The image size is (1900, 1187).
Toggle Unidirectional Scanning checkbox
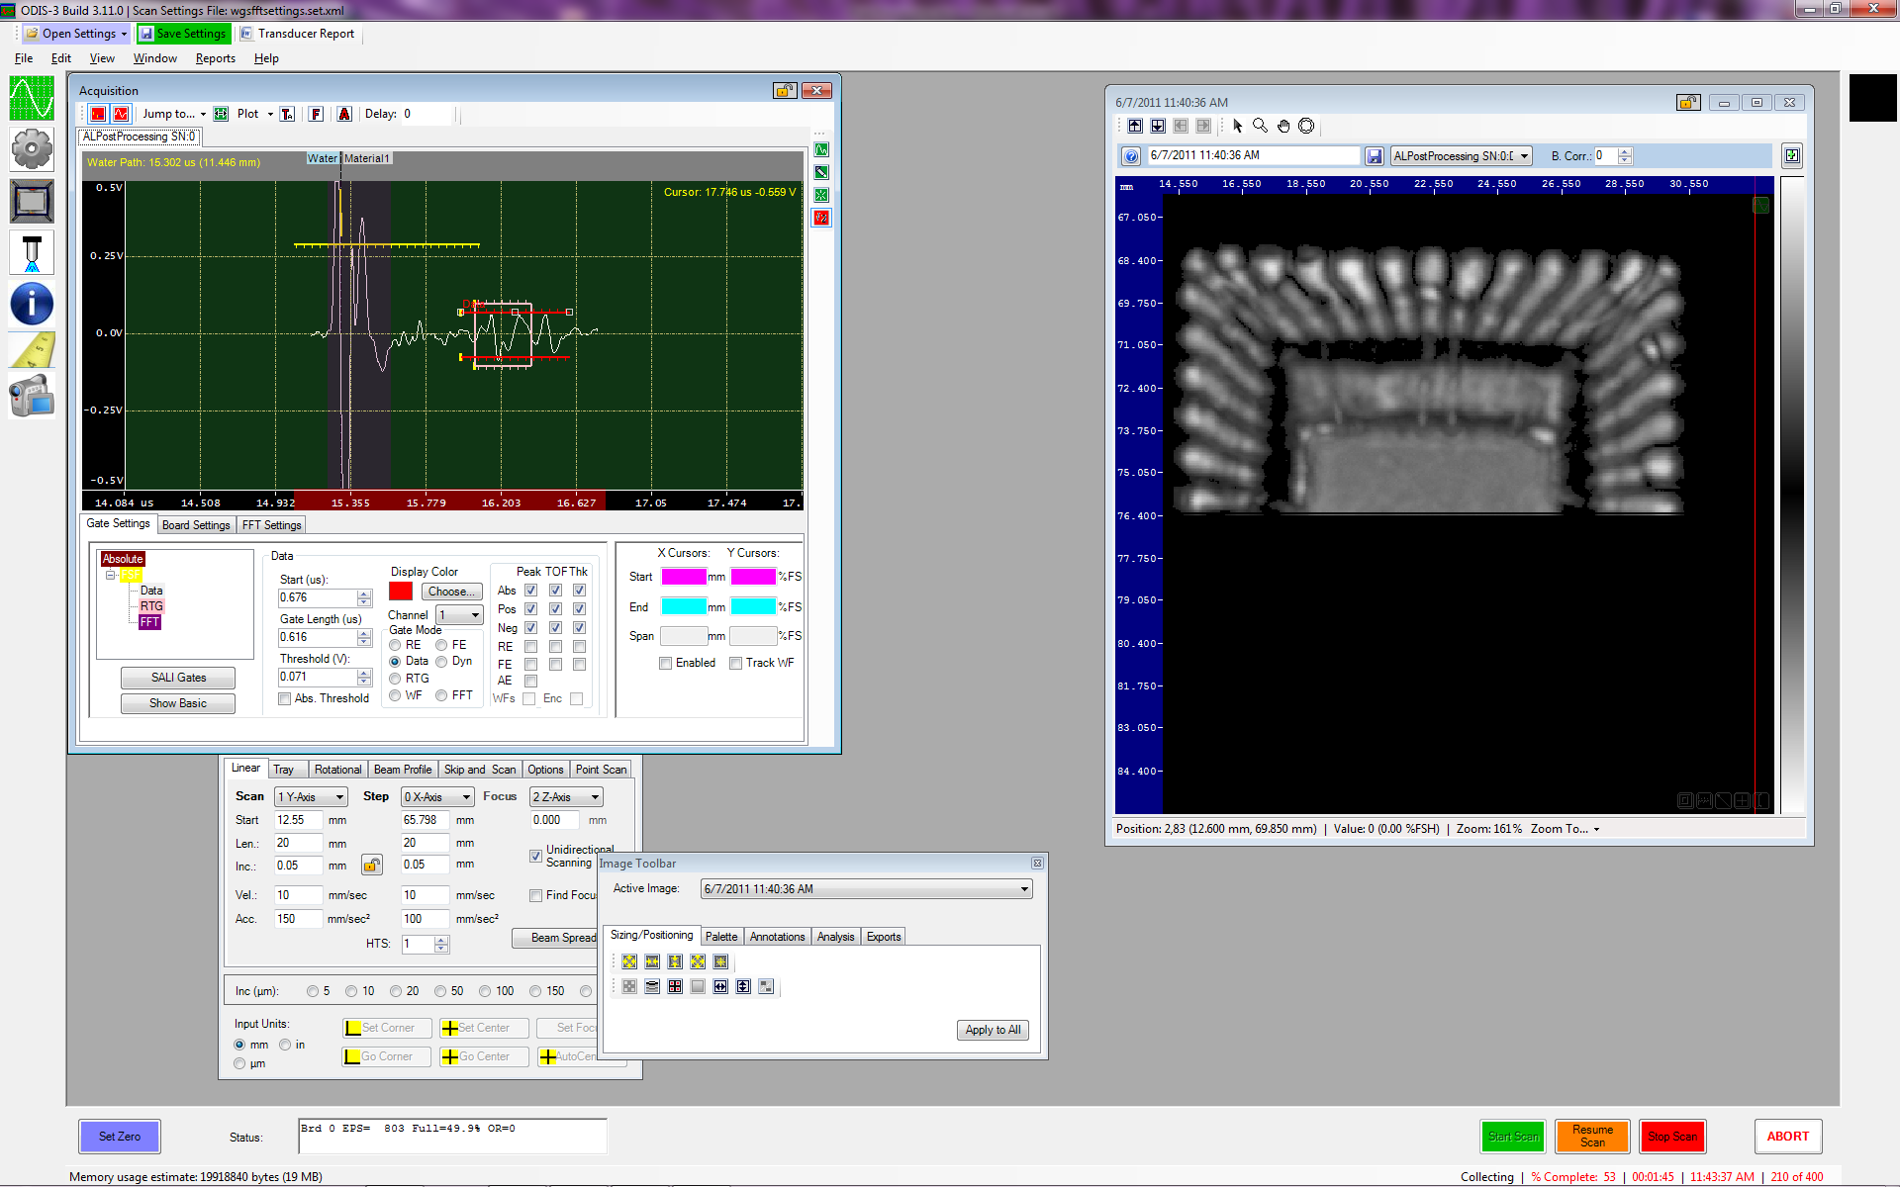(535, 856)
